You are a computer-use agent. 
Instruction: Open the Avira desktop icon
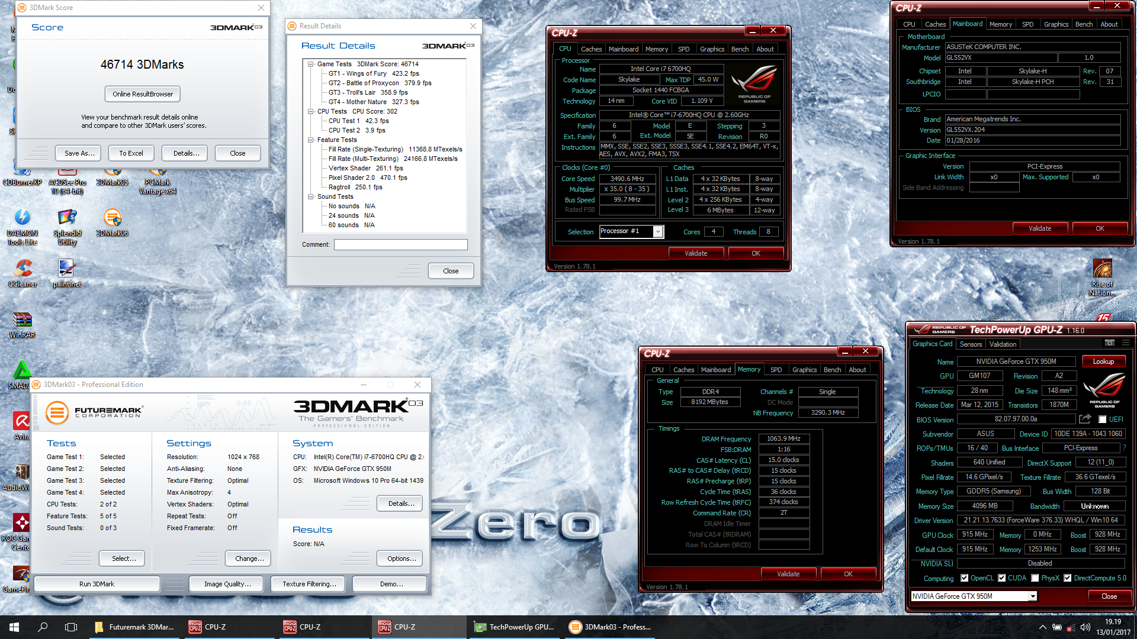pyautogui.click(x=22, y=426)
